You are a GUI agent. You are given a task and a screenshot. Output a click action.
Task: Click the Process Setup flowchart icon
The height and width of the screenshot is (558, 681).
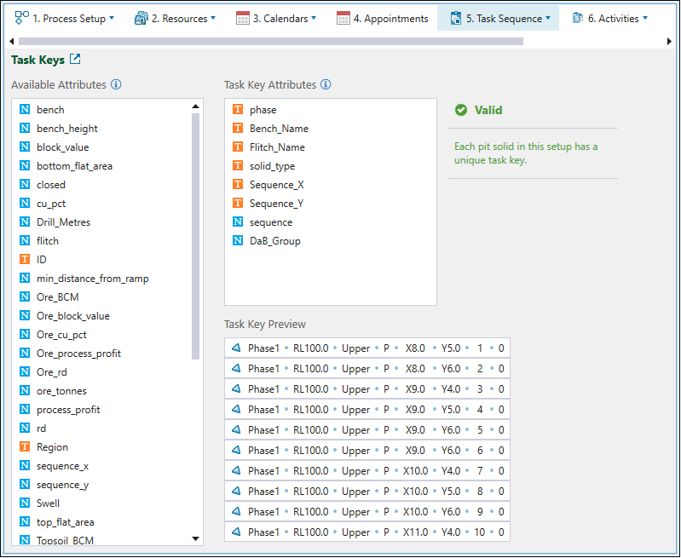tap(22, 18)
